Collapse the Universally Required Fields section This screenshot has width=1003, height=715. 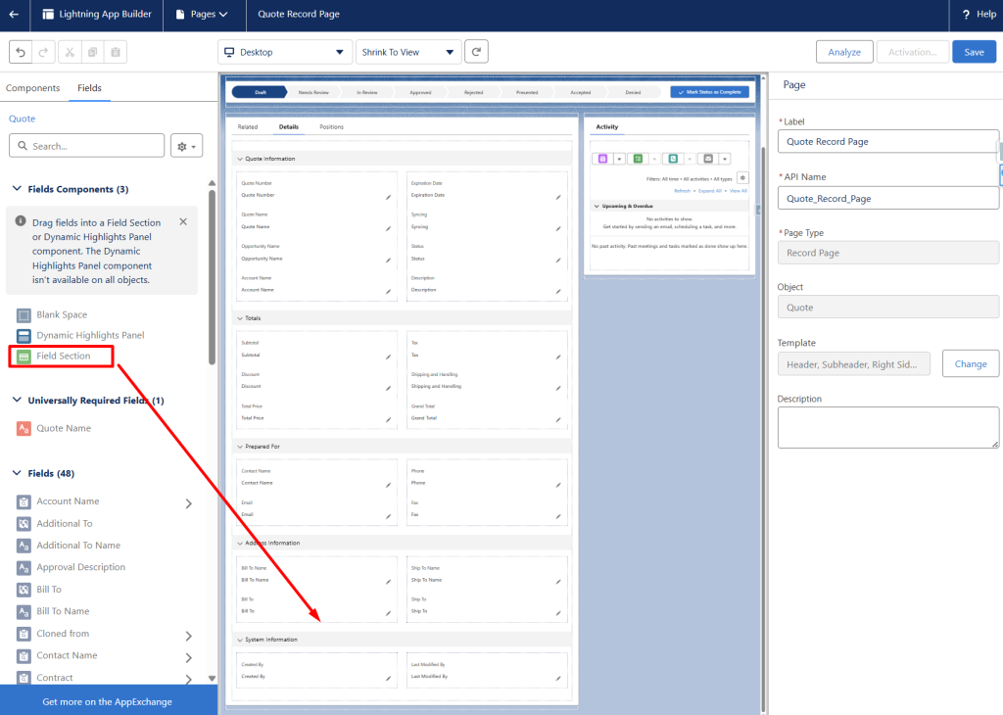coord(18,400)
